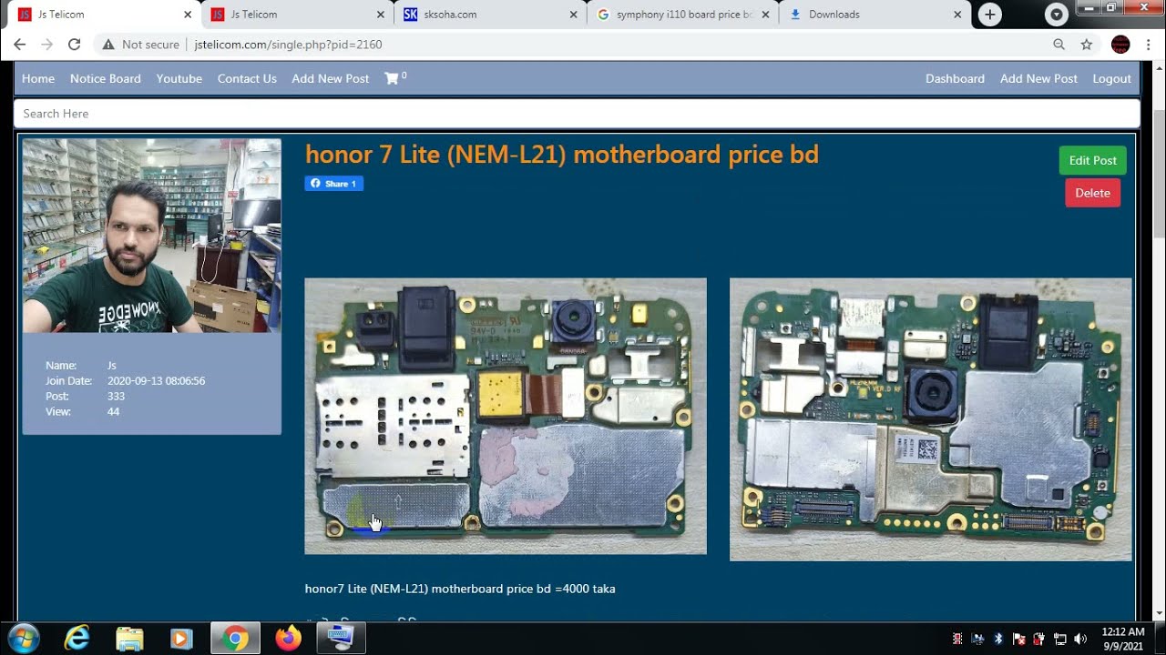Reload the current page

(x=74, y=44)
